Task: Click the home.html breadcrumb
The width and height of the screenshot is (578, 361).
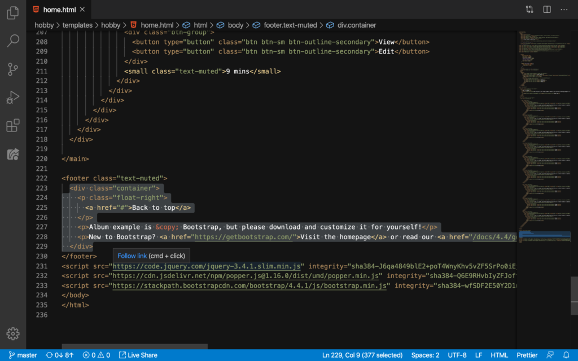Action: coord(157,25)
